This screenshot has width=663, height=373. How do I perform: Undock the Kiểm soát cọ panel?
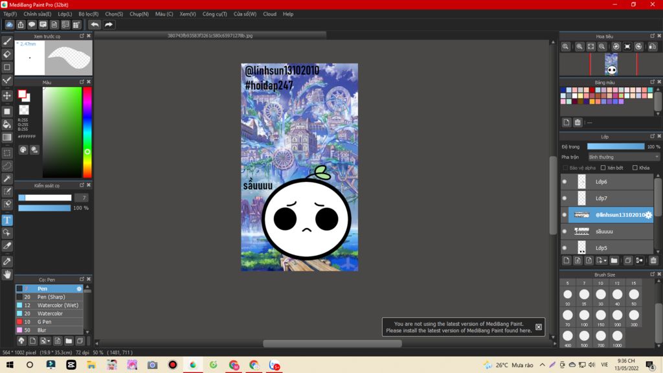(82, 185)
